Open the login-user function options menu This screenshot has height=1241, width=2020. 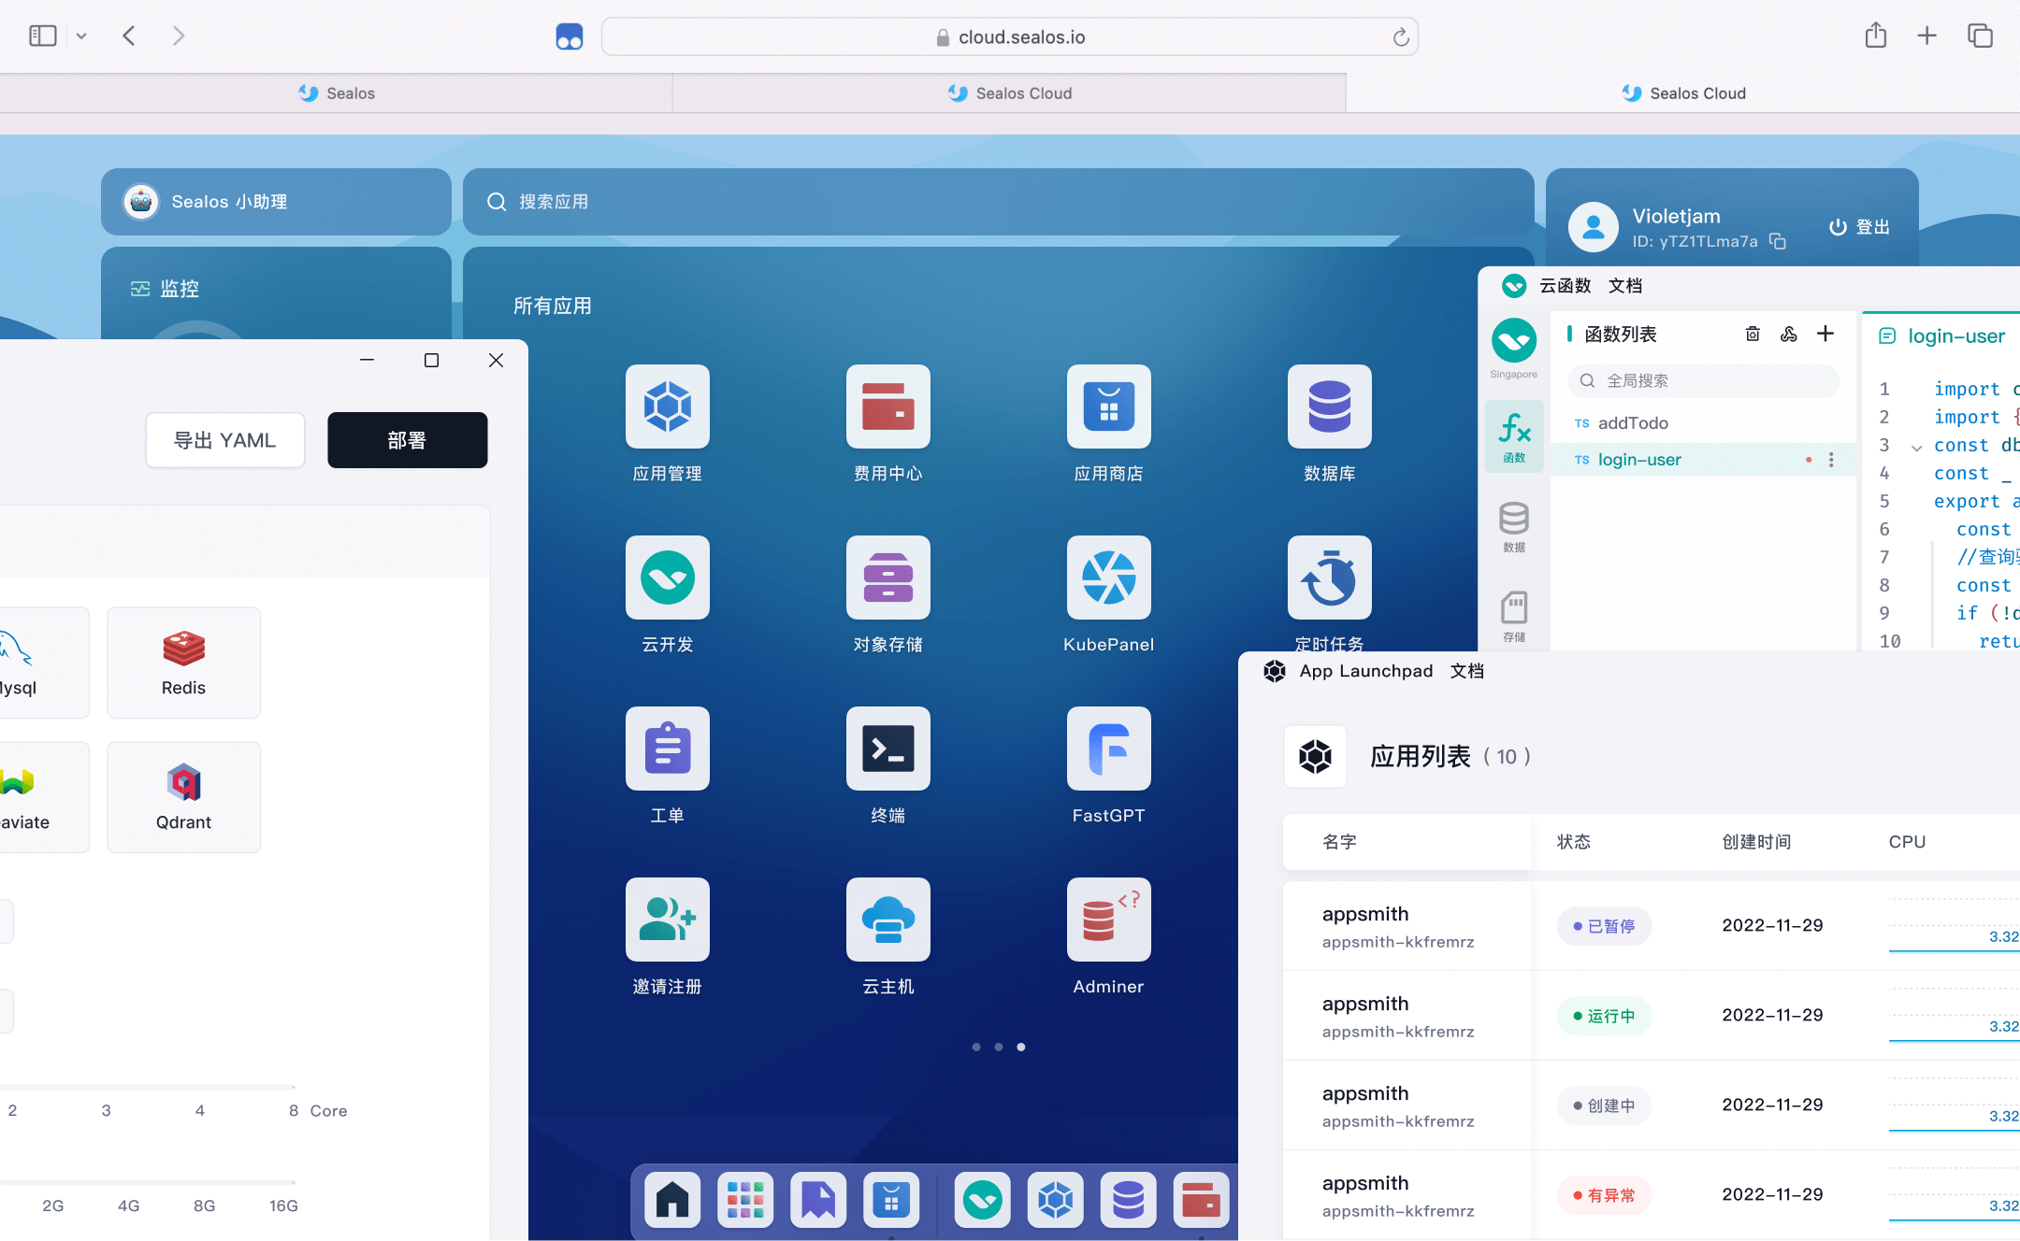[1830, 460]
